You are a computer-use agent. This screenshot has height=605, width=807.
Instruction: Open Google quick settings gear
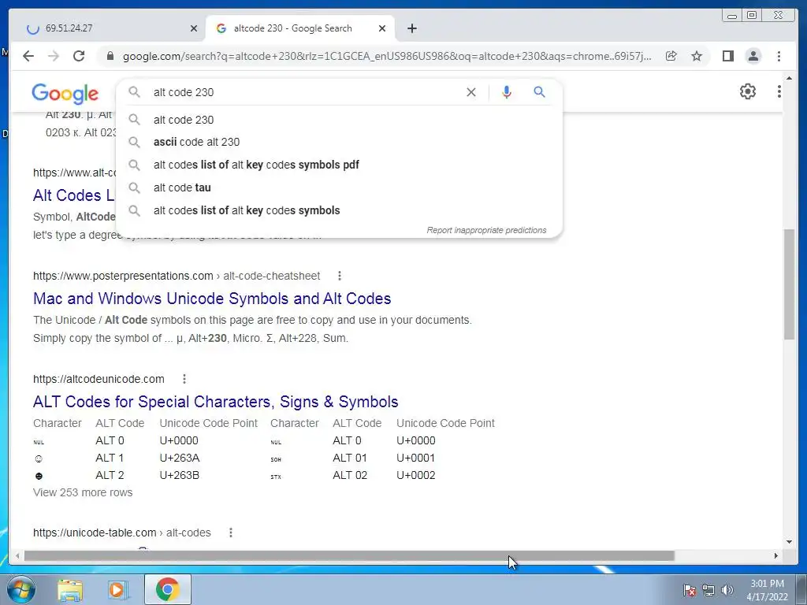click(747, 91)
